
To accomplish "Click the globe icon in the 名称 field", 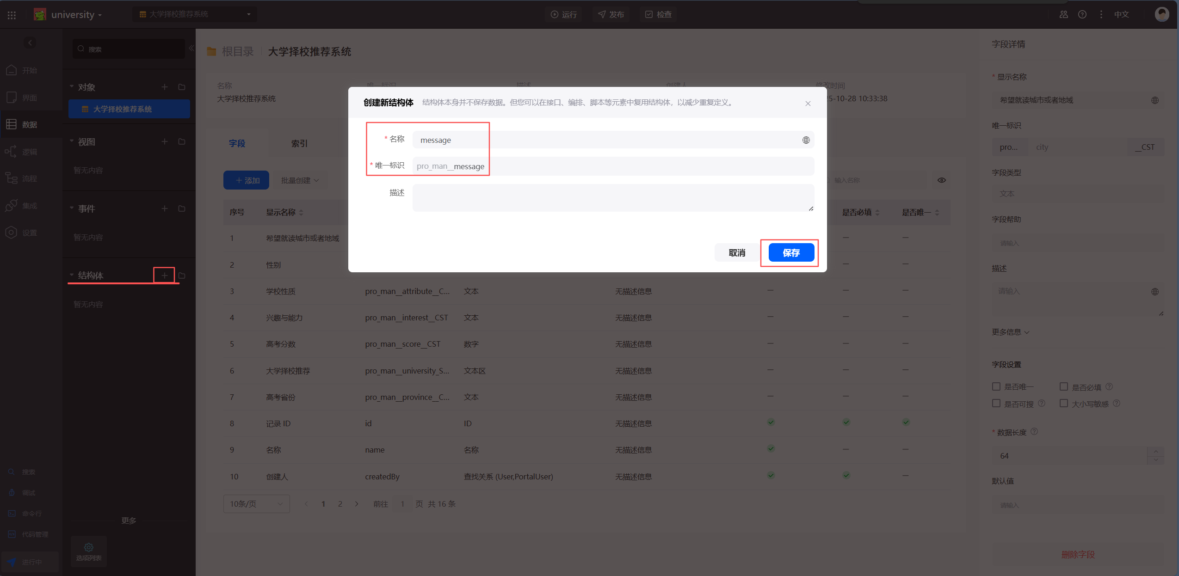I will (806, 140).
